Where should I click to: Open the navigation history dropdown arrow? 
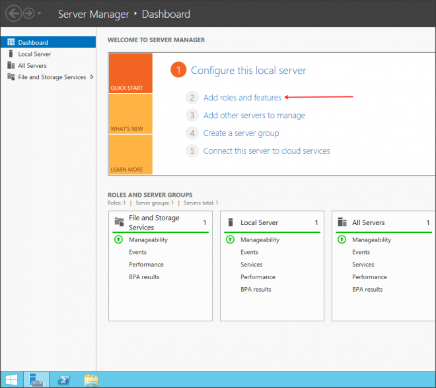[40, 14]
